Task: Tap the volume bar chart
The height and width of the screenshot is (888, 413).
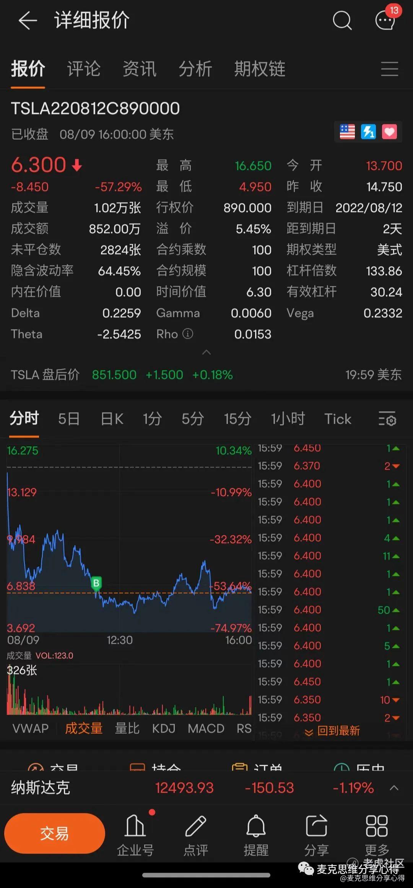Action: 129,689
